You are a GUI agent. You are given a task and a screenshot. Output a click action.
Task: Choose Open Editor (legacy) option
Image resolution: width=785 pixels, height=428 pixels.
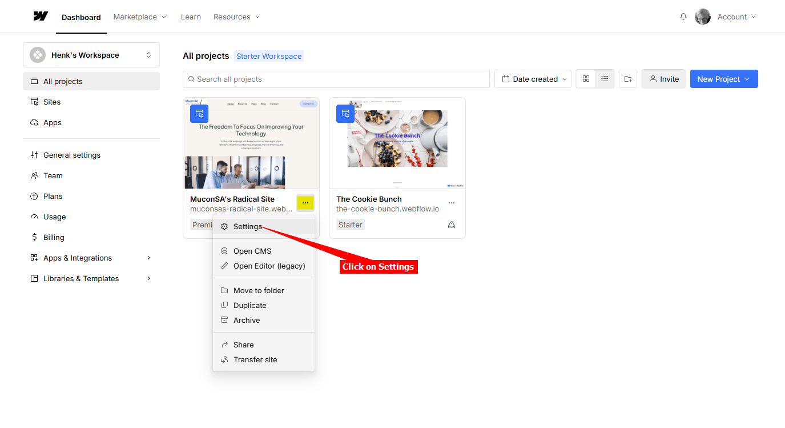(x=264, y=266)
